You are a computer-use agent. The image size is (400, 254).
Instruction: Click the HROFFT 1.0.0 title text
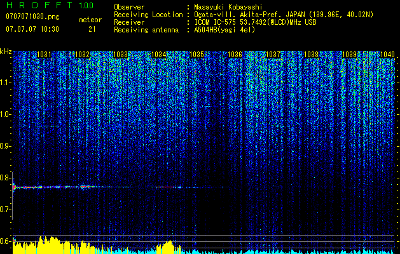50,5
